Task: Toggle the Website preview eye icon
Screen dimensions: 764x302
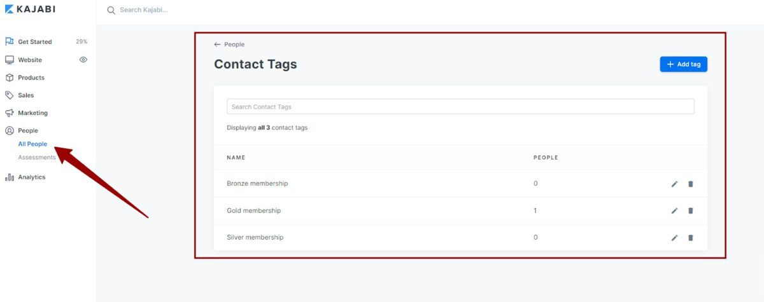Action: pyautogui.click(x=83, y=60)
